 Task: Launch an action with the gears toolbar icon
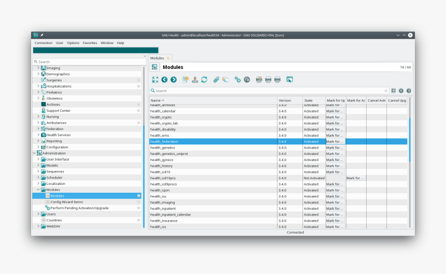[x=238, y=80]
